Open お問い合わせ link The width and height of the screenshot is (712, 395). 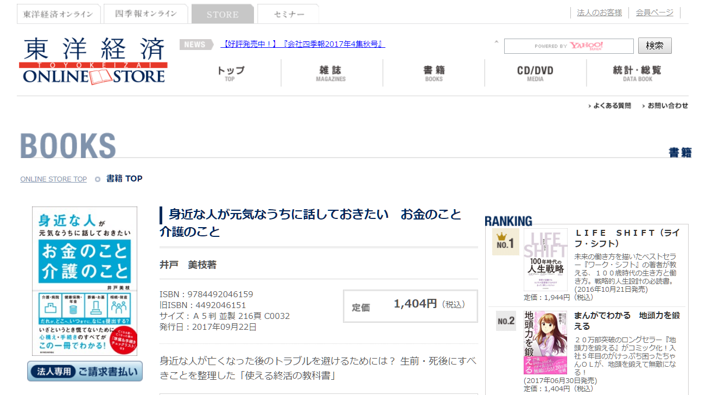point(665,106)
